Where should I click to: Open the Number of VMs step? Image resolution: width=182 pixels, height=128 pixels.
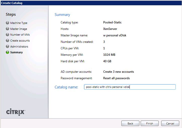[20, 35]
